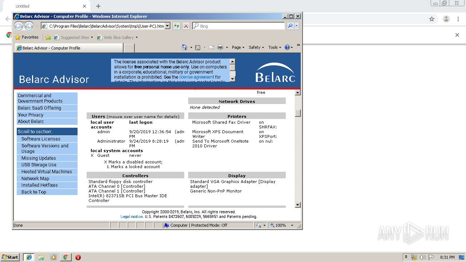Open the Chrome profile avatar icon
Screen dimensions: 466x262
click(x=446, y=19)
